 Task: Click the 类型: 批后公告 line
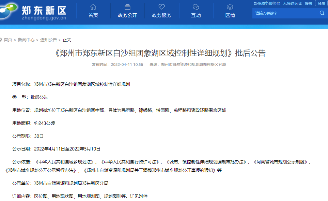[x=30, y=97]
